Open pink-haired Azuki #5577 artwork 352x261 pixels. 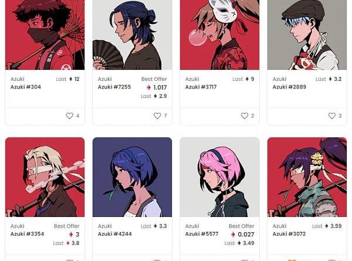[x=219, y=177]
